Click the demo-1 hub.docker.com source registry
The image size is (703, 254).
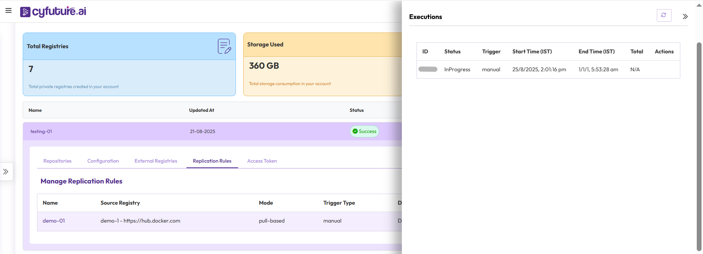click(140, 221)
